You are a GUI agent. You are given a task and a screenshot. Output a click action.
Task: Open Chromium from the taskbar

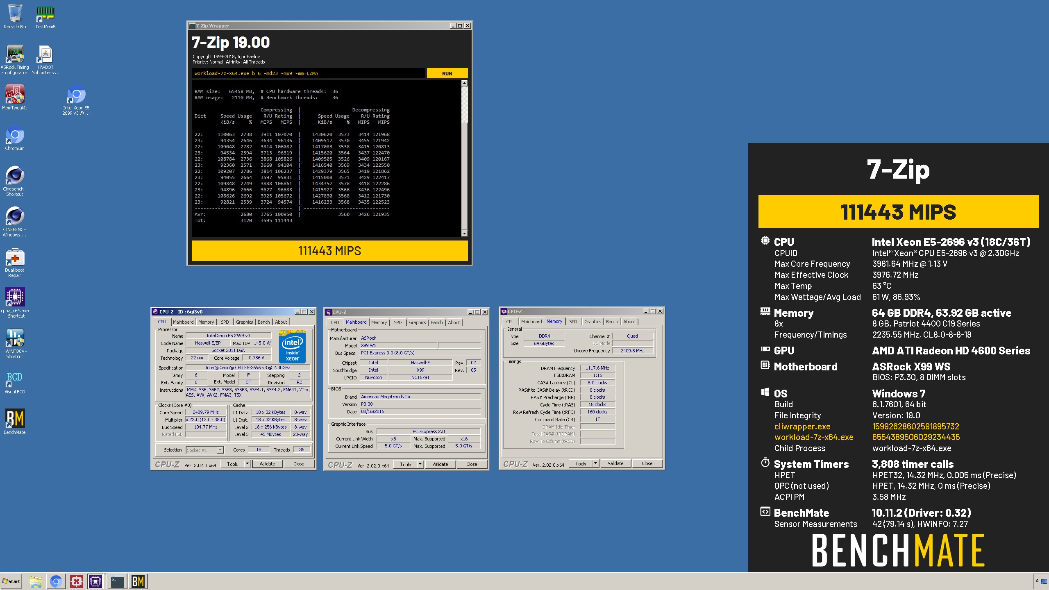coord(56,581)
